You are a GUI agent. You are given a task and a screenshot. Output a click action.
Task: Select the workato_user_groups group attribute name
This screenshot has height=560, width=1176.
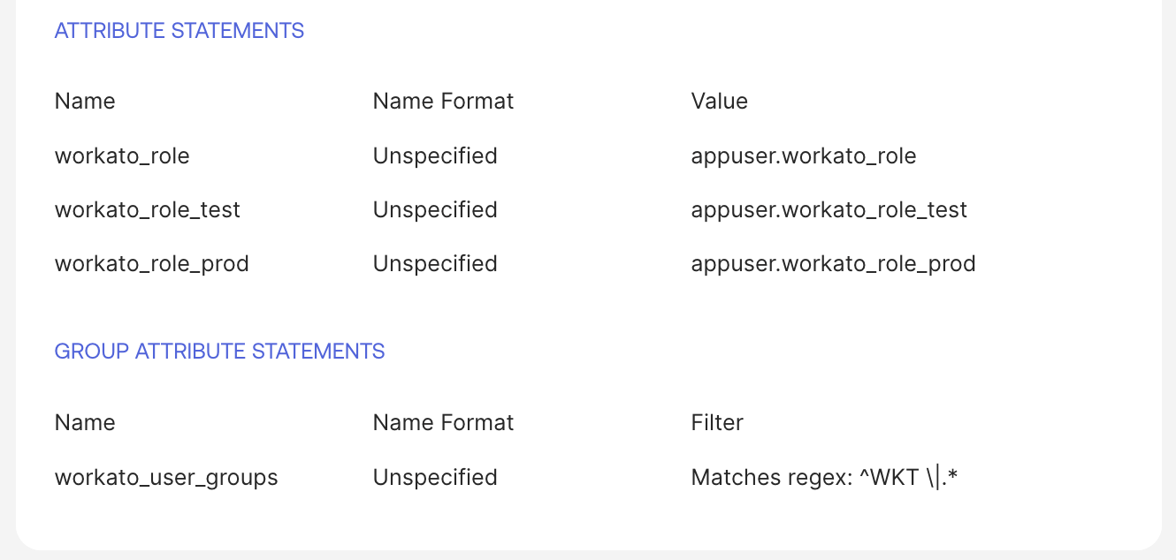coord(166,478)
